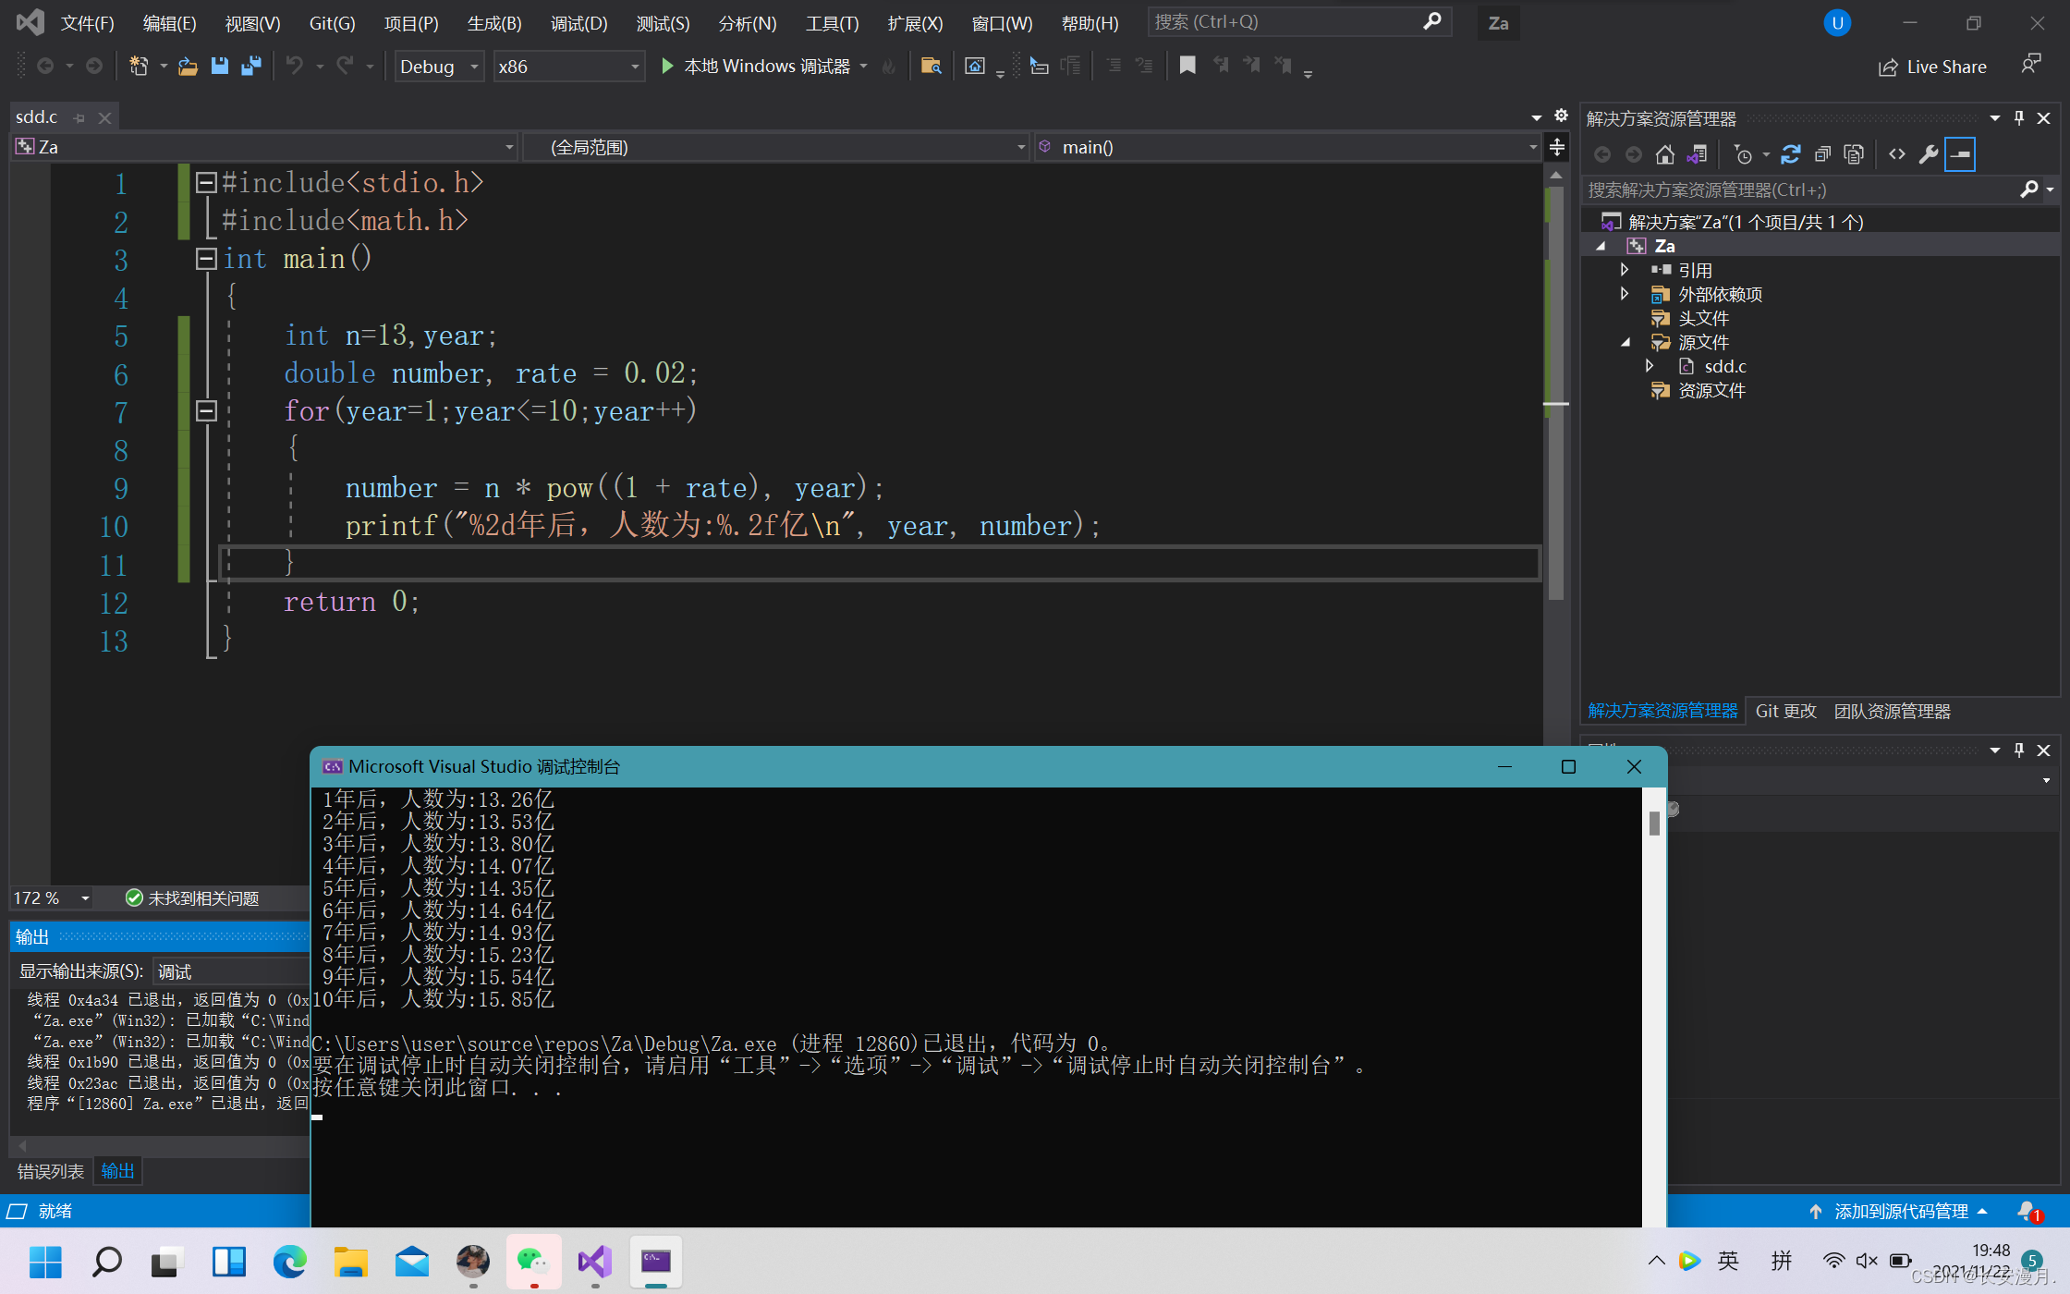Click Solution Explorer refresh sync icon
Image resolution: width=2070 pixels, height=1294 pixels.
point(1790,154)
